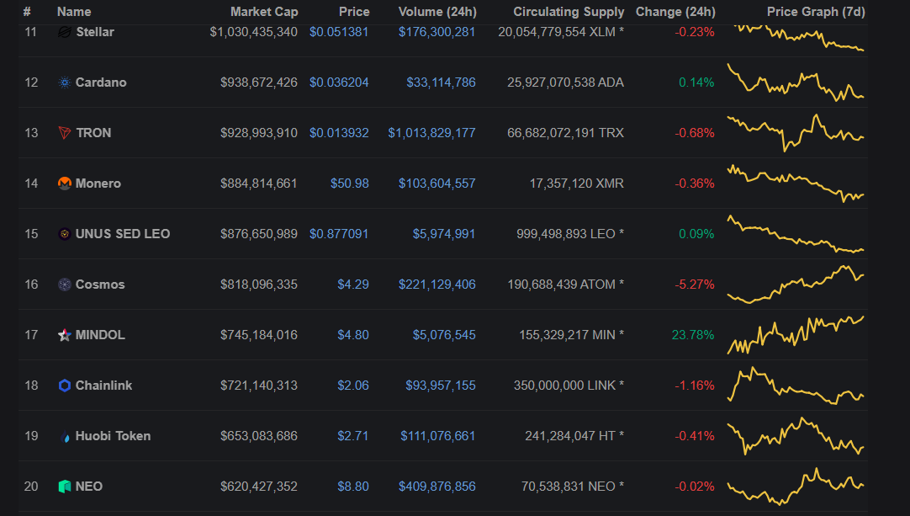910x516 pixels.
Task: Click the Cardano coin logo icon
Action: click(65, 82)
